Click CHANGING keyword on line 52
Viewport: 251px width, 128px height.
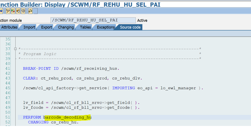38,122
